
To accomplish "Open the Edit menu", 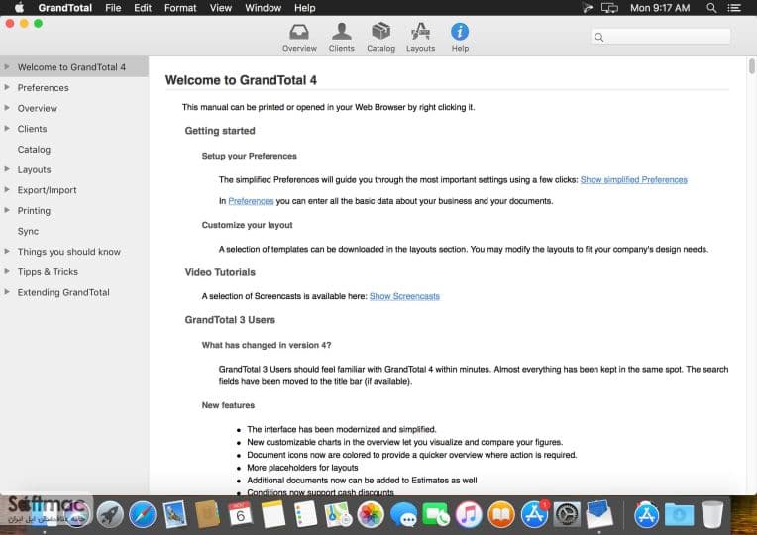I will click(143, 8).
